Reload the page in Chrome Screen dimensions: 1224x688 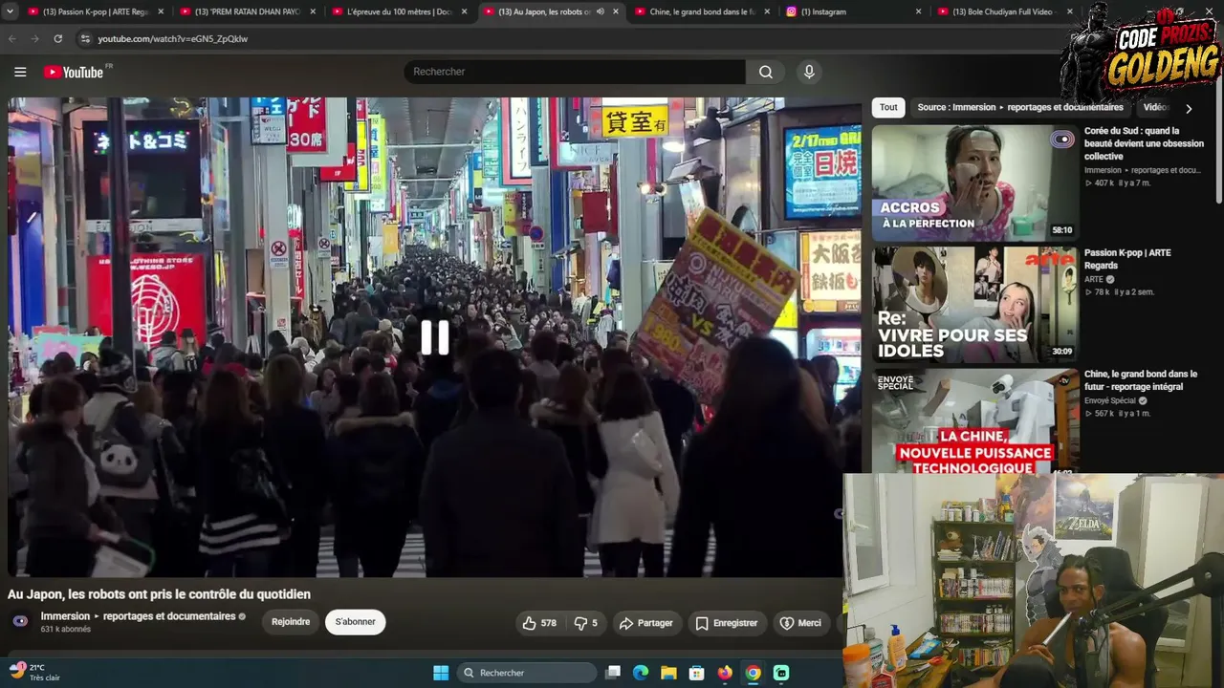pos(57,38)
